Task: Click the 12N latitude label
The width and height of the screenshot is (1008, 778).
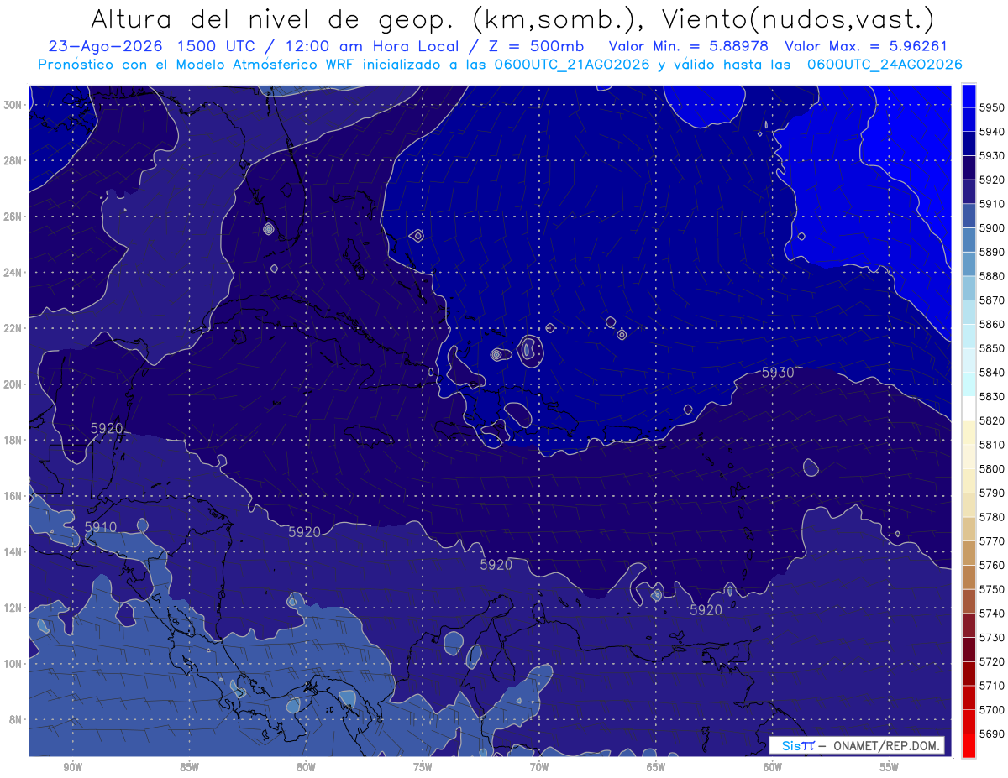Action: pos(13,608)
